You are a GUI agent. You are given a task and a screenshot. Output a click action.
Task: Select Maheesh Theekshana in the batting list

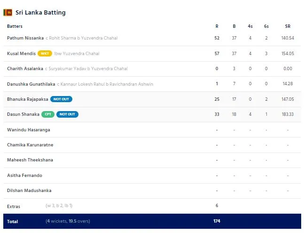pos(30,160)
